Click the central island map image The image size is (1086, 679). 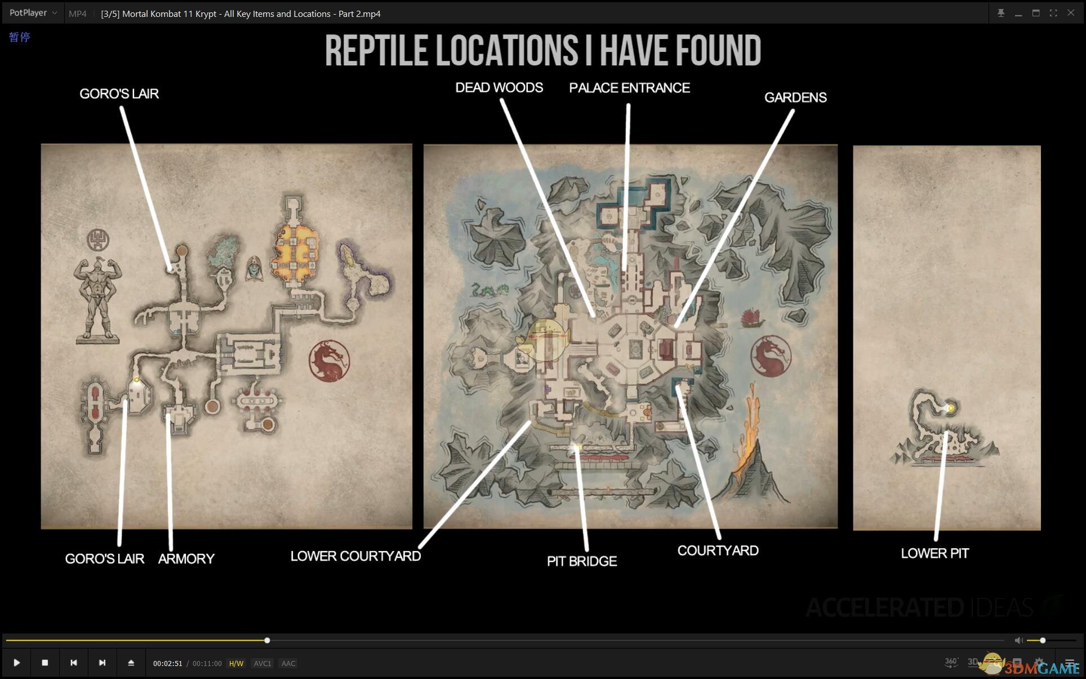click(x=630, y=336)
